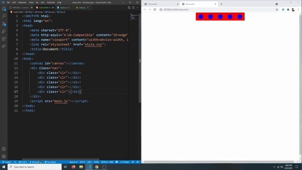Switch to the first Document tab in Chrome
Image resolution: width=302 pixels, height=170 pixels.
(x=161, y=4)
